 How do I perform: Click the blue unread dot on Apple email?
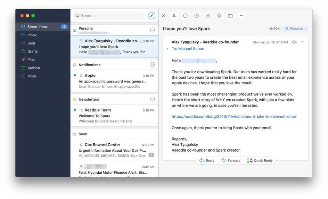point(75,75)
